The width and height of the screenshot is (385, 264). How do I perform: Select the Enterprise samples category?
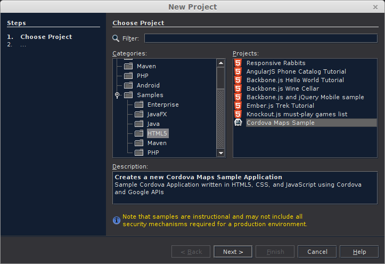pos(163,105)
